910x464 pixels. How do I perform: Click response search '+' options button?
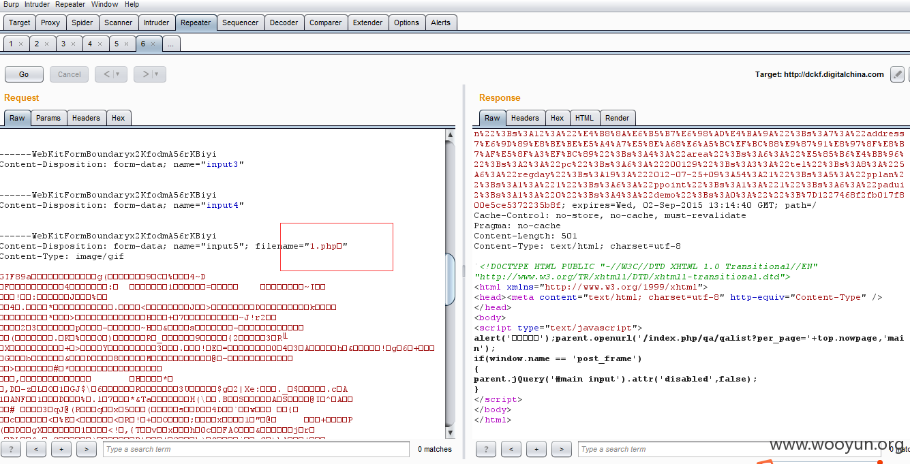[x=536, y=449]
